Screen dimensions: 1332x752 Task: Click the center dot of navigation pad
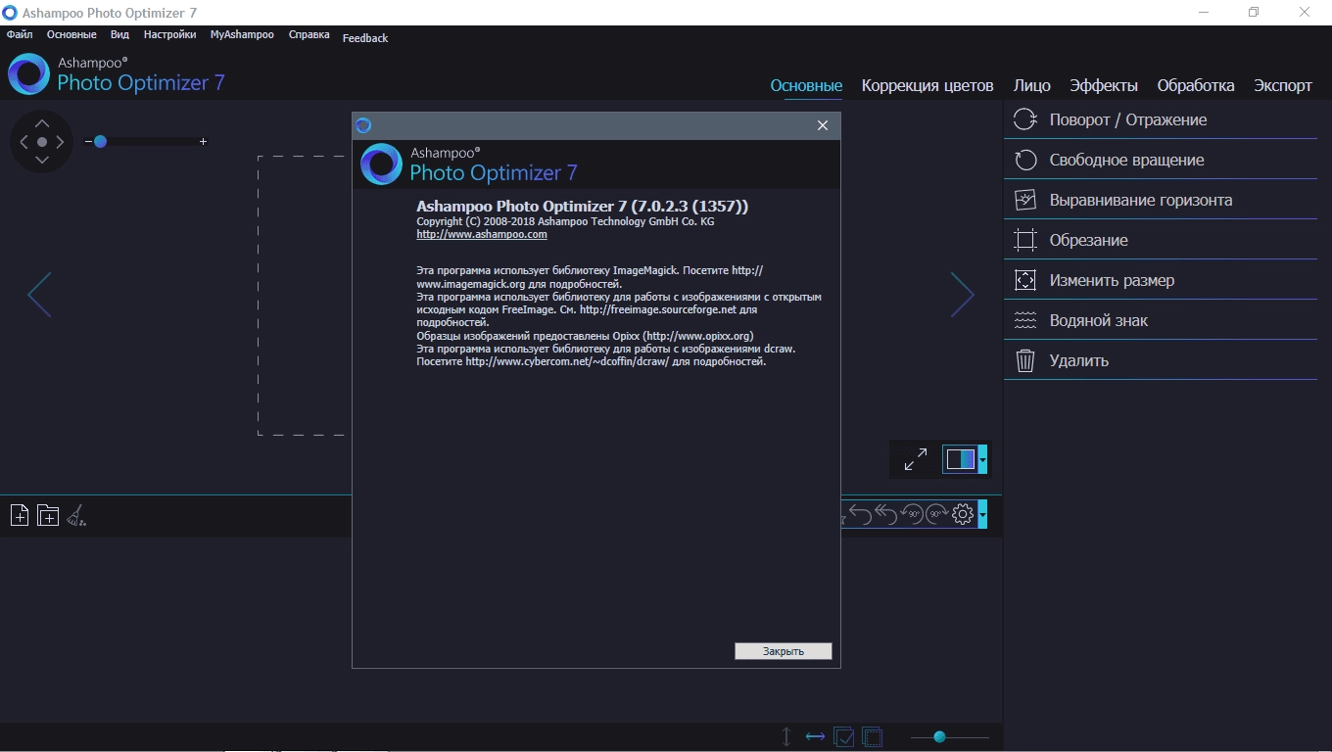click(42, 142)
